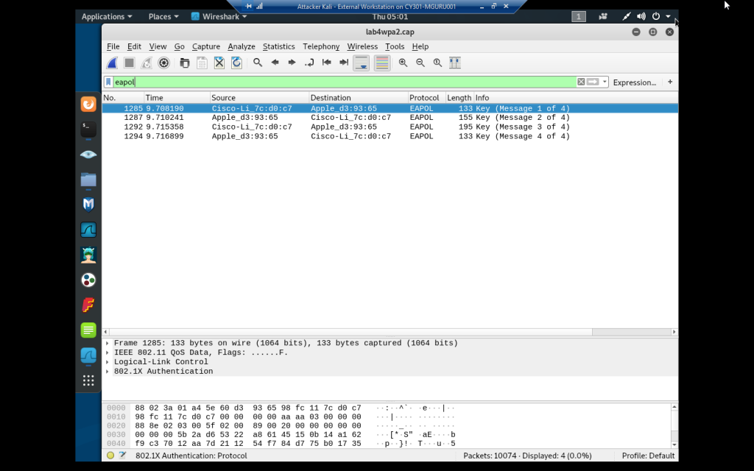The height and width of the screenshot is (471, 754).
Task: Clear the eapol display filter
Action: click(x=581, y=82)
